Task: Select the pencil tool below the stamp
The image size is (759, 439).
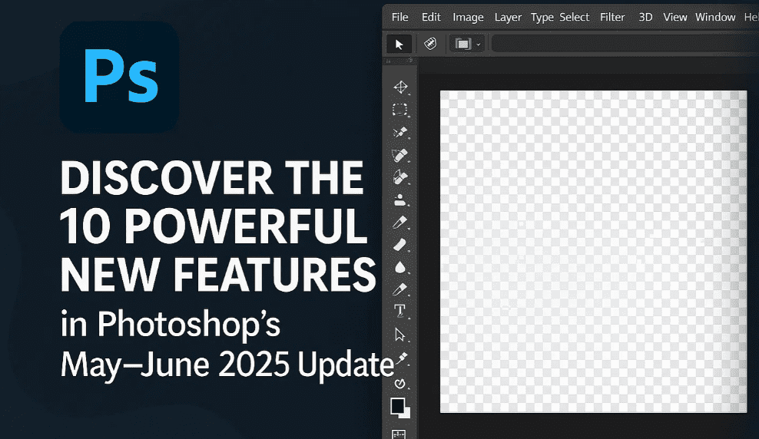Action: pos(399,223)
